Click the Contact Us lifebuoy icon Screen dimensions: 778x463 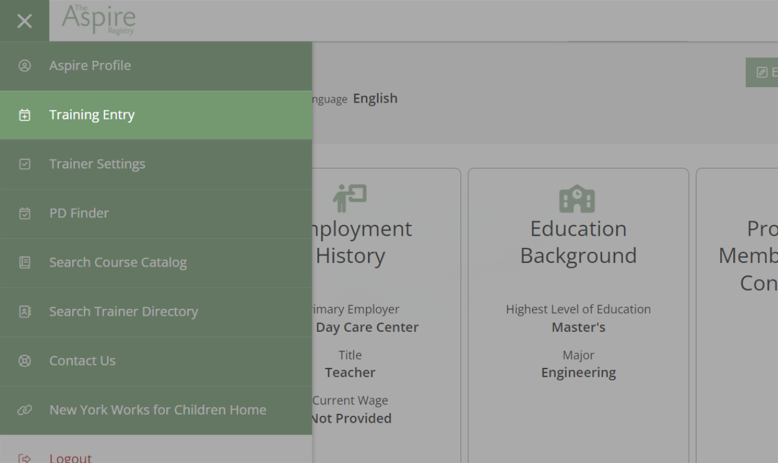click(x=24, y=360)
